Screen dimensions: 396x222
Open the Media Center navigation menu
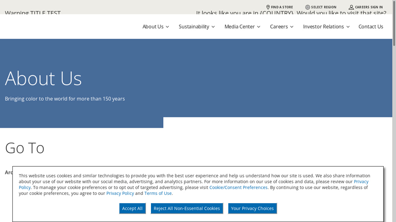pos(240,27)
